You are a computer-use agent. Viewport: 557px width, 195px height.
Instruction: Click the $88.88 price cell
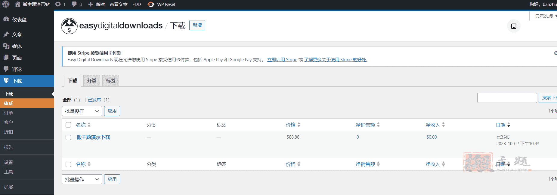pos(293,137)
